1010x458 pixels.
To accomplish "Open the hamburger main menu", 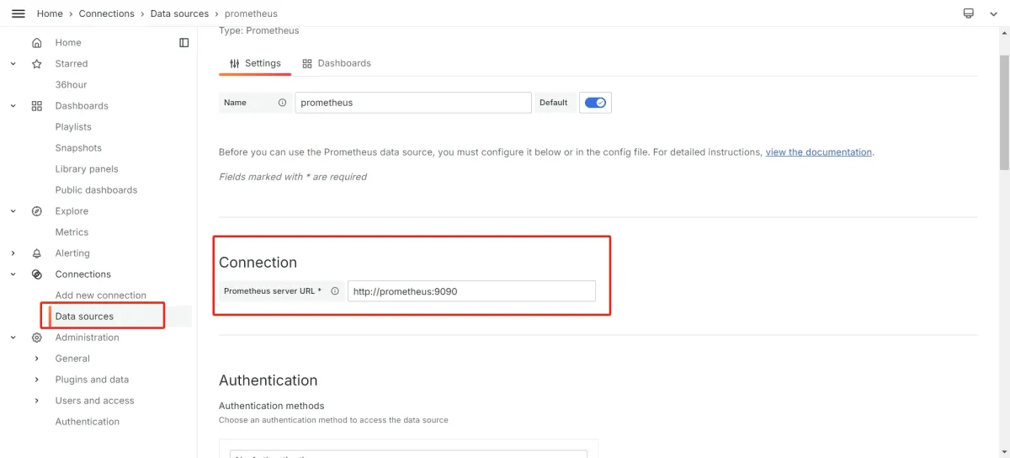I will (x=18, y=13).
